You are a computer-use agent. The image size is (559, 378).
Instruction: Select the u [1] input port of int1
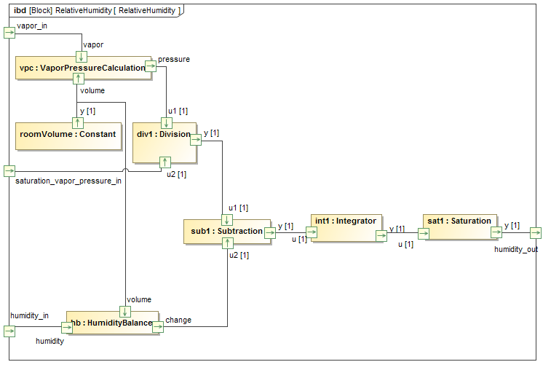pyautogui.click(x=312, y=232)
